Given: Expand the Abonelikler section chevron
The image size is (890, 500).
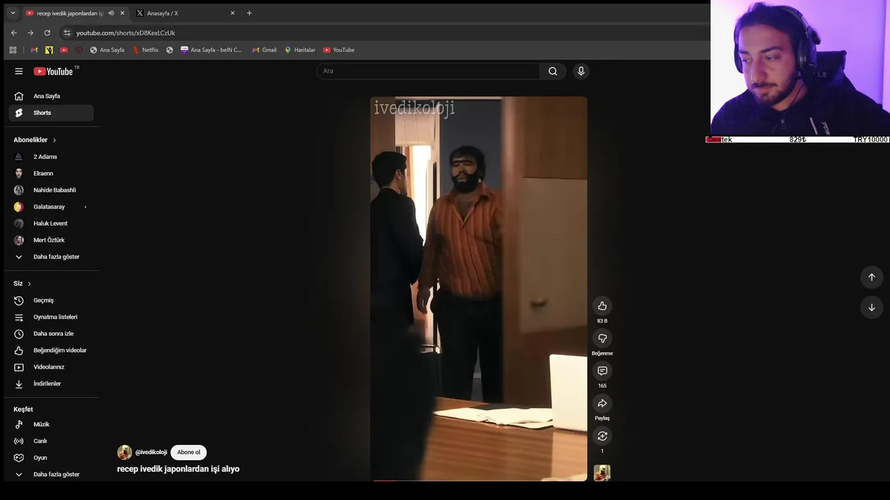Looking at the screenshot, I should (x=54, y=140).
